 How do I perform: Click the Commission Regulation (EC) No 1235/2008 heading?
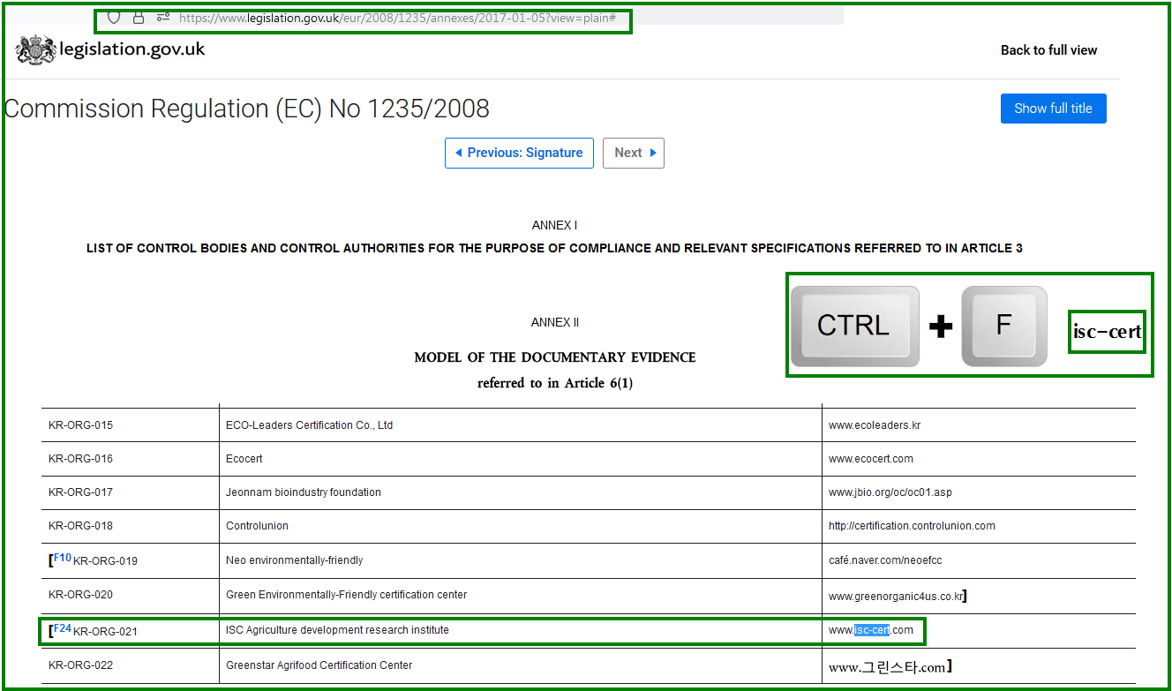click(x=247, y=109)
